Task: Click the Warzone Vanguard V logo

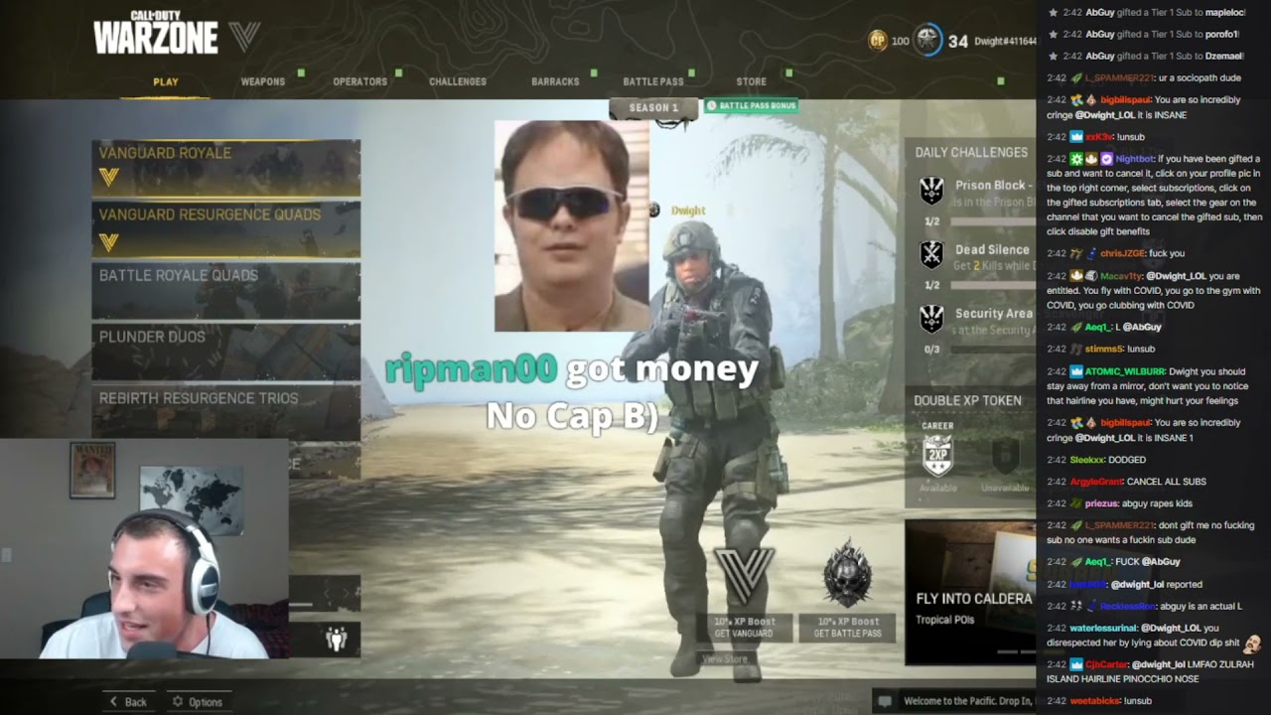Action: [x=244, y=38]
